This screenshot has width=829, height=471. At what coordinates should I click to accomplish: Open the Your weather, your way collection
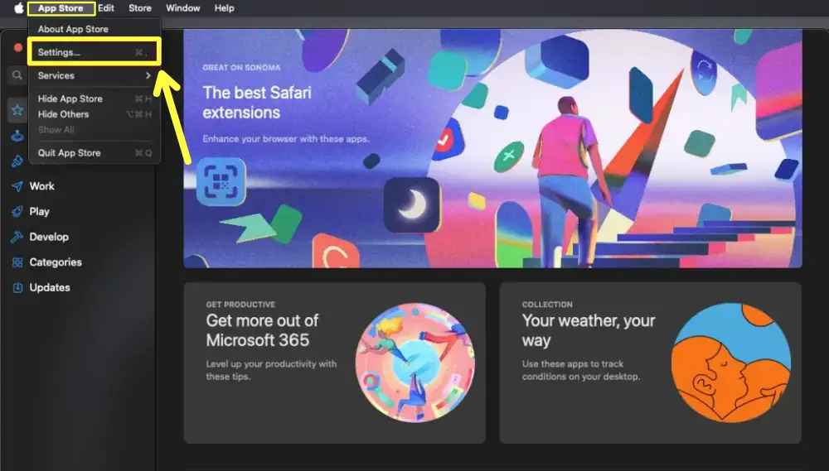point(650,363)
